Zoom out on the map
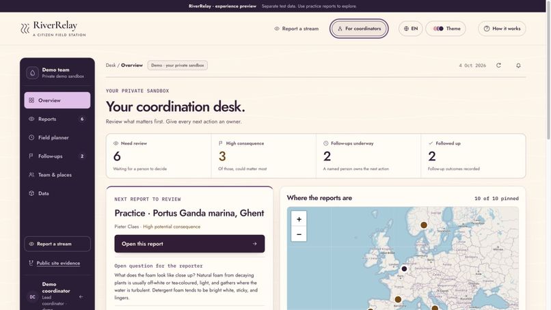Viewport: 551px width, 310px height. point(299,234)
